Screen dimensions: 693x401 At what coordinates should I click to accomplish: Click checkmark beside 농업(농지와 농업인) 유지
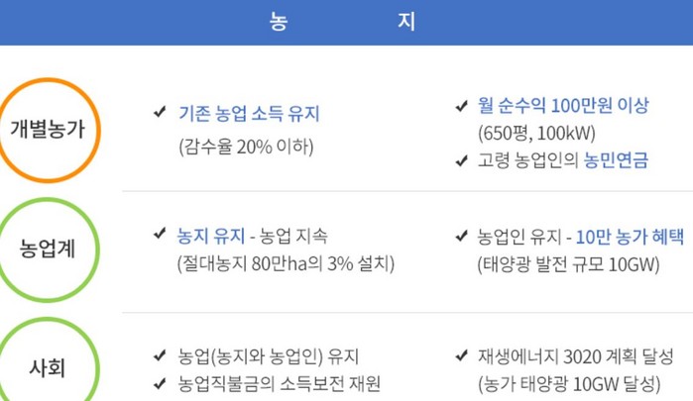[160, 356]
